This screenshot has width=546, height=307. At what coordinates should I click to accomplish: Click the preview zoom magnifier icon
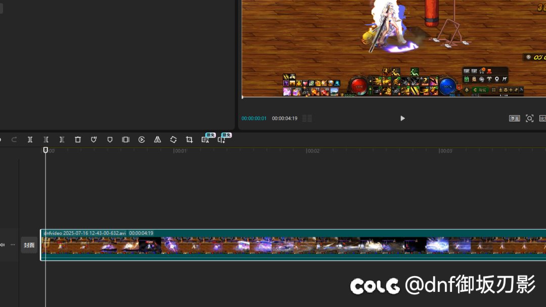click(x=530, y=118)
